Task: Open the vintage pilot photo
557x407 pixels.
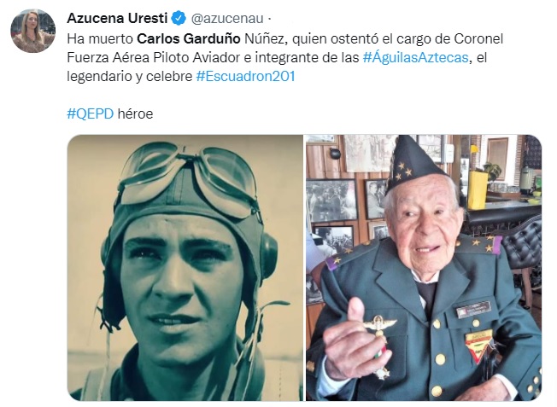Action: point(185,268)
